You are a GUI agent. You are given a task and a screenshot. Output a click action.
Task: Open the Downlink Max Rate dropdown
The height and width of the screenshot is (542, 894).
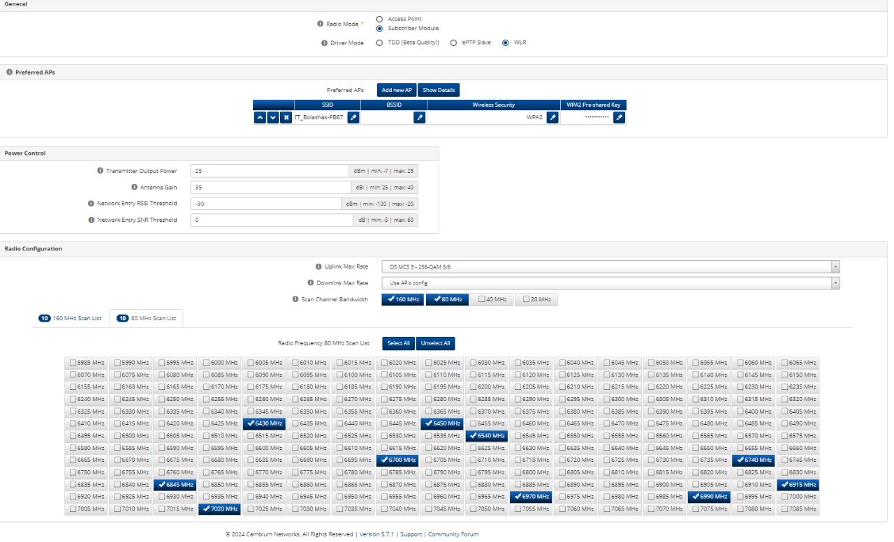[610, 283]
